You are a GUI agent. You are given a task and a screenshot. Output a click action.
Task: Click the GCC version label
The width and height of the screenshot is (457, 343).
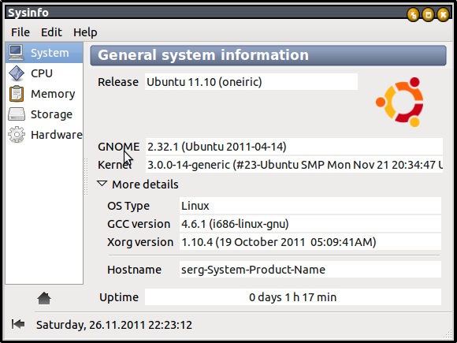click(x=139, y=224)
